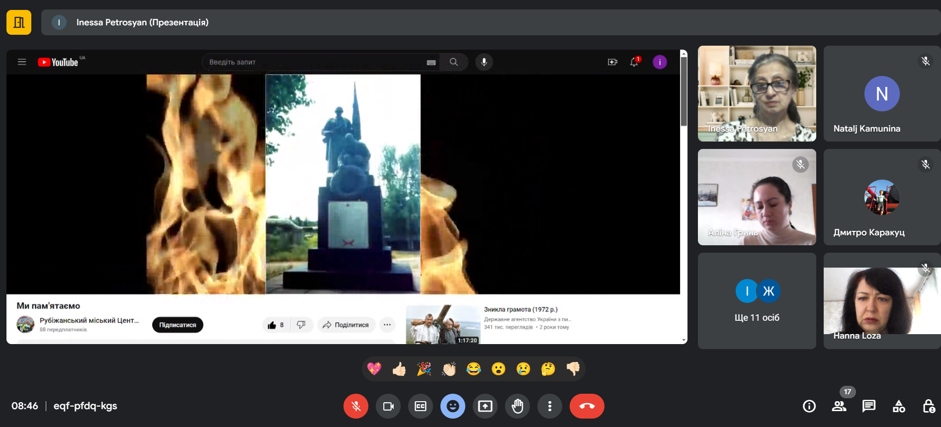Viewport: 941px width, 427px height.
Task: Send the thumbs up emoji reaction
Action: 399,369
